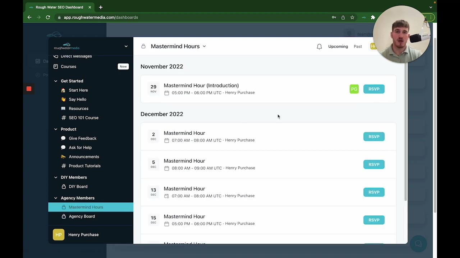Click the calendar icon on the Dec 2 event
Viewport: 460px width, 258px height.
point(166,140)
